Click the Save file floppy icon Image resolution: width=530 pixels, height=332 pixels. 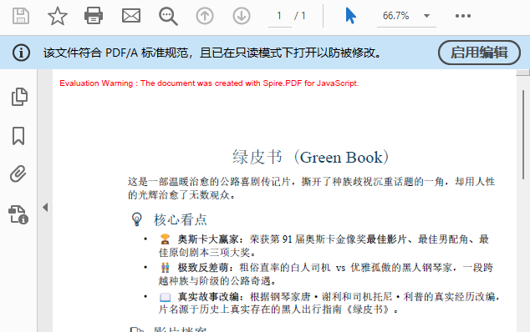click(21, 16)
